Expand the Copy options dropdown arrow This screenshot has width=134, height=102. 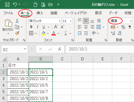(x=22, y=27)
